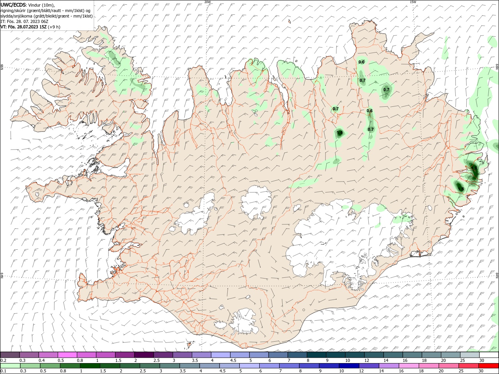Pick the rain-scale green swatch starting at 0.5
The width and height of the screenshot is (499, 374).
click(50, 366)
